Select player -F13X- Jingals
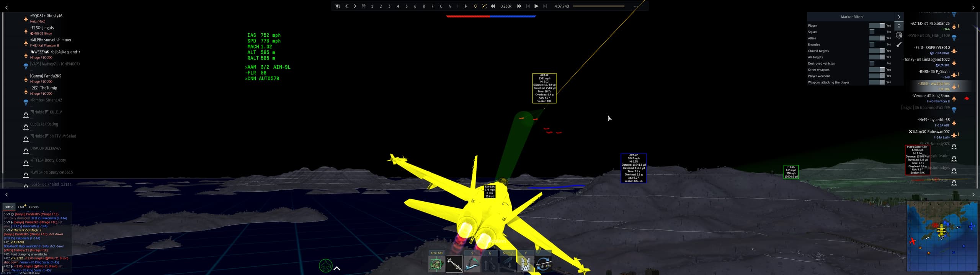980x275 pixels. (42, 28)
